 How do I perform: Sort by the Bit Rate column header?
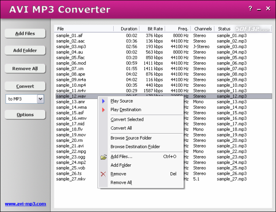click(152, 29)
